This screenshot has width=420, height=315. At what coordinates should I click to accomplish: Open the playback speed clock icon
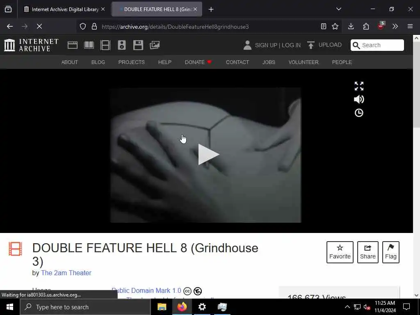coord(359,113)
